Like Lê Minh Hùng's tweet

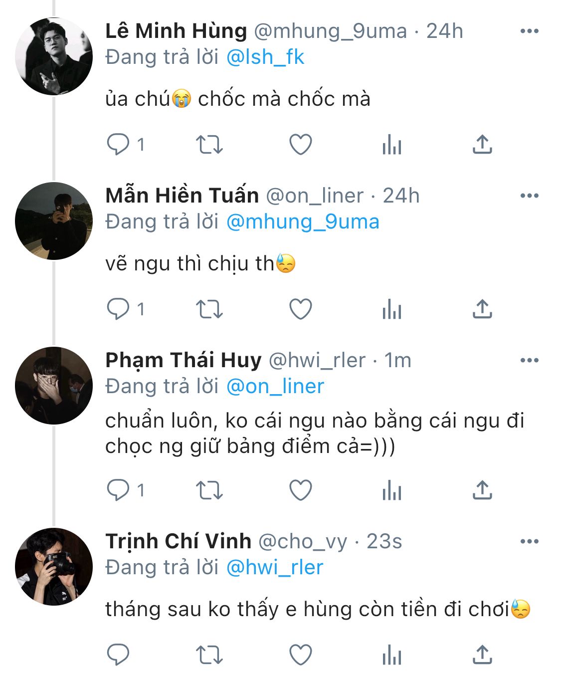pos(301,145)
